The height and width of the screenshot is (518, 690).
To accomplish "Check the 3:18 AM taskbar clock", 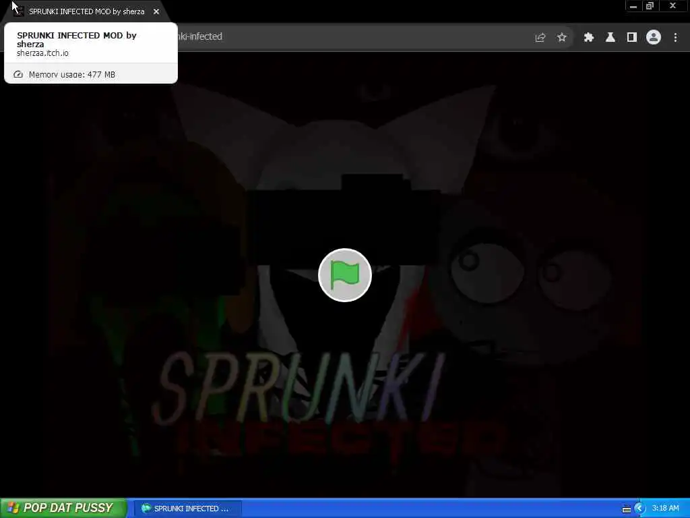I will point(665,509).
